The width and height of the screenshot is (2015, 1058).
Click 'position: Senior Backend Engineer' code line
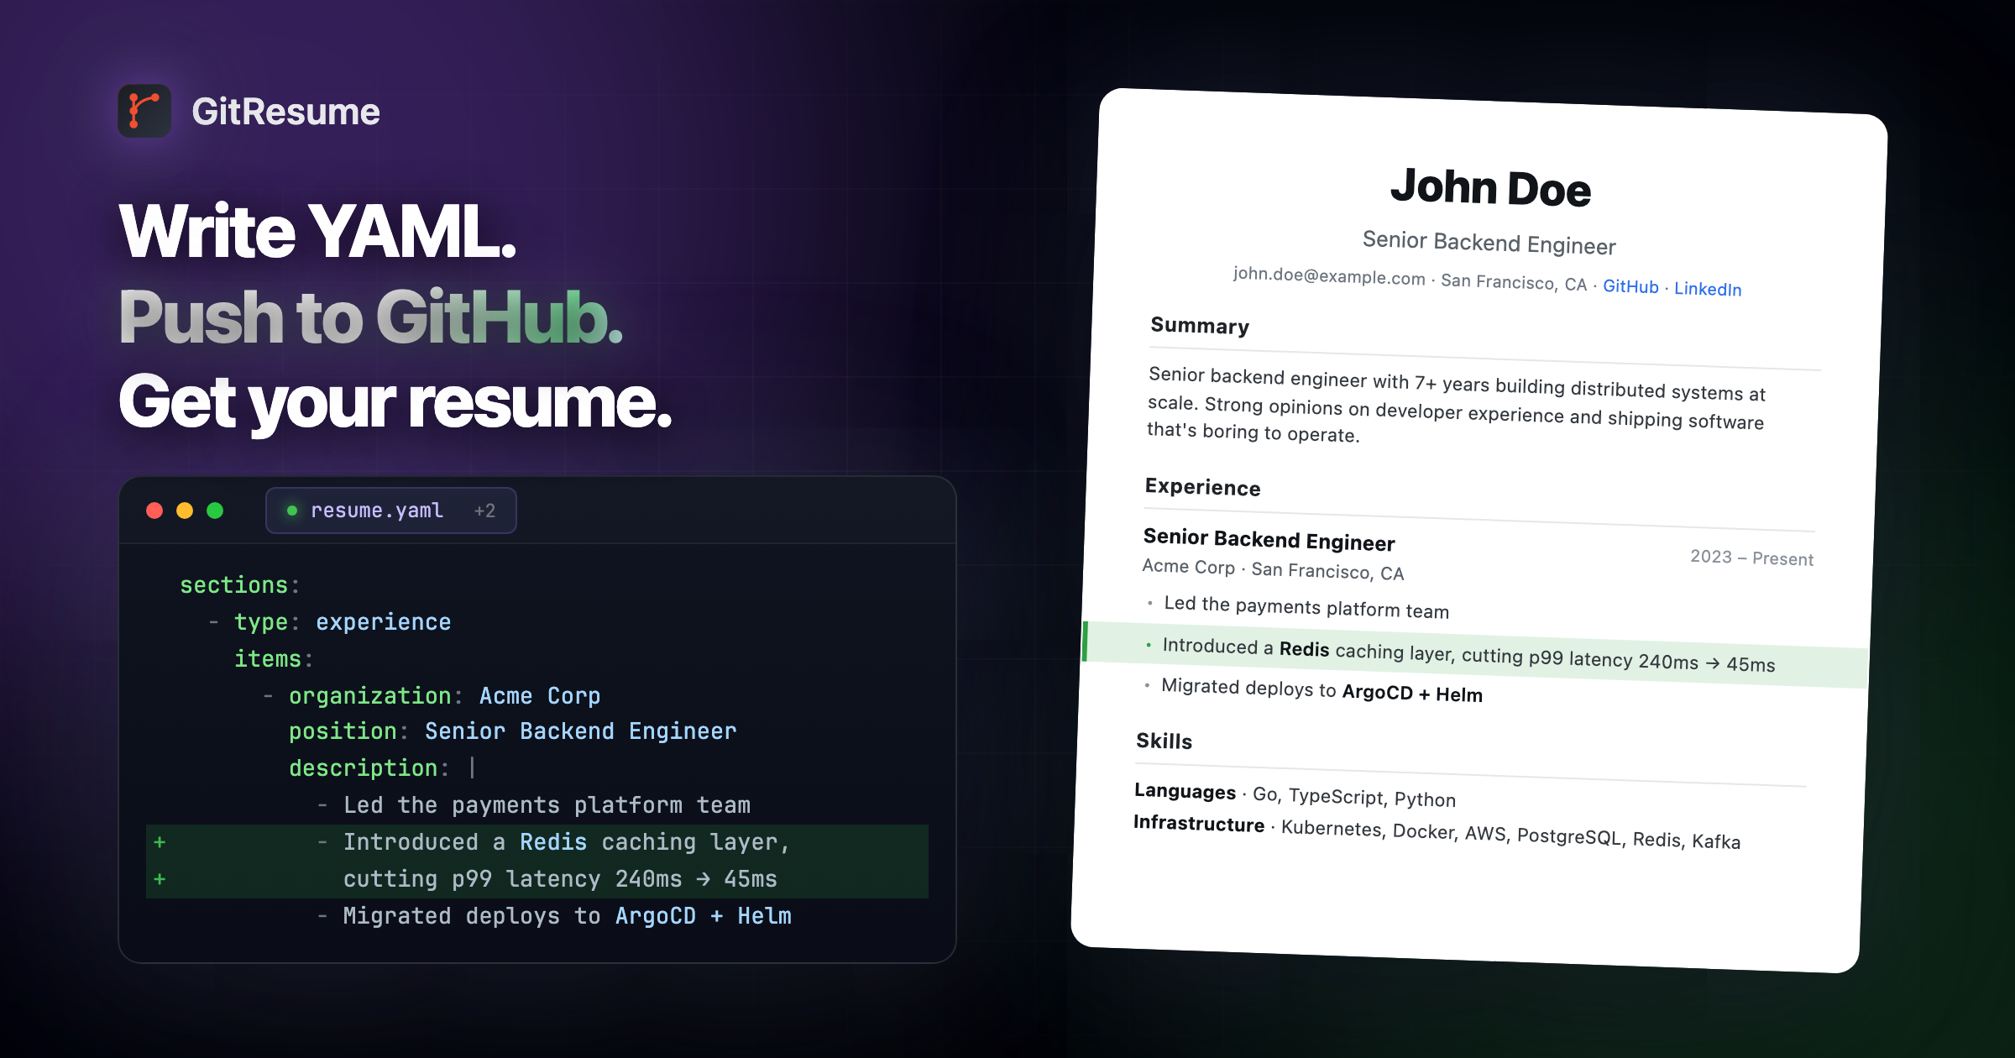click(512, 731)
